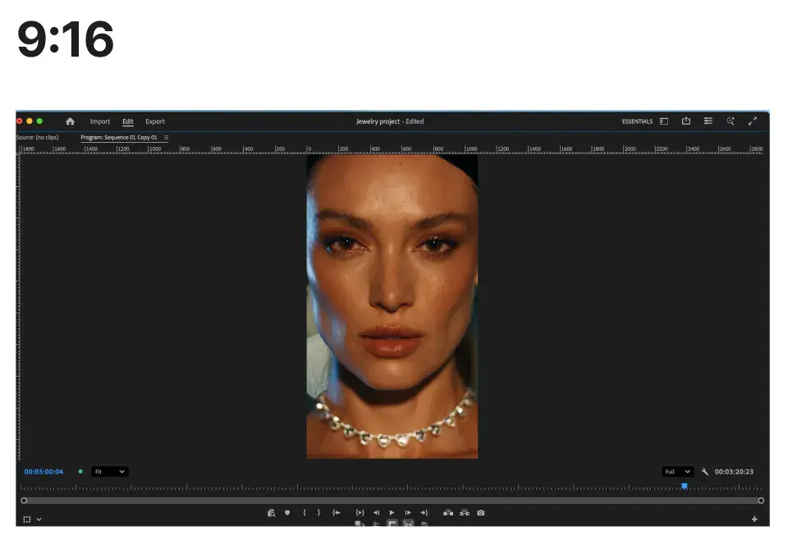Open the Fit zoom level dropdown

[x=109, y=472]
